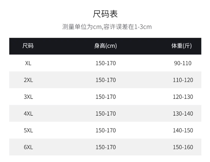Click the 3XL size cell
This screenshot has height=162, width=210.
(28, 97)
